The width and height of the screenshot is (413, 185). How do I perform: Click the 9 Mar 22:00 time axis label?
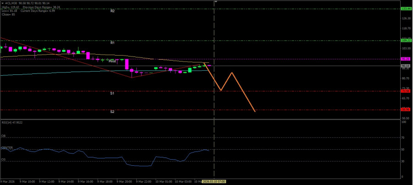point(144,182)
